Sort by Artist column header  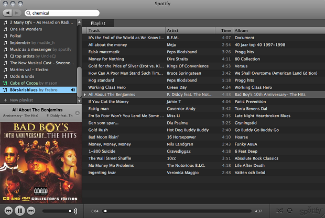[190, 30]
